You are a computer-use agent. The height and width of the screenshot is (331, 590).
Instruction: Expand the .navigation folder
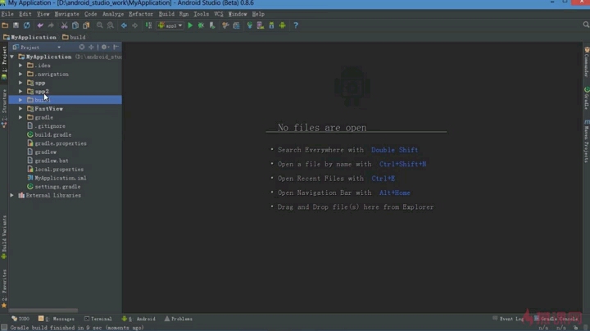click(x=20, y=74)
